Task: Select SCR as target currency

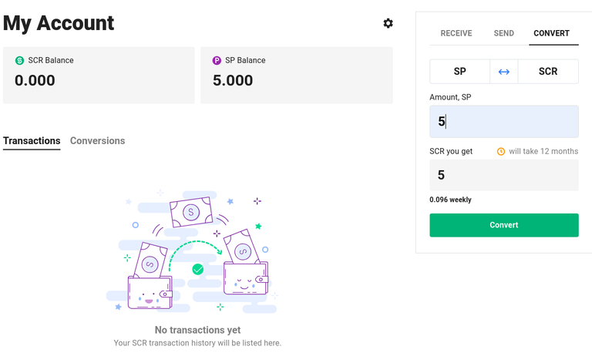Action: click(x=548, y=72)
